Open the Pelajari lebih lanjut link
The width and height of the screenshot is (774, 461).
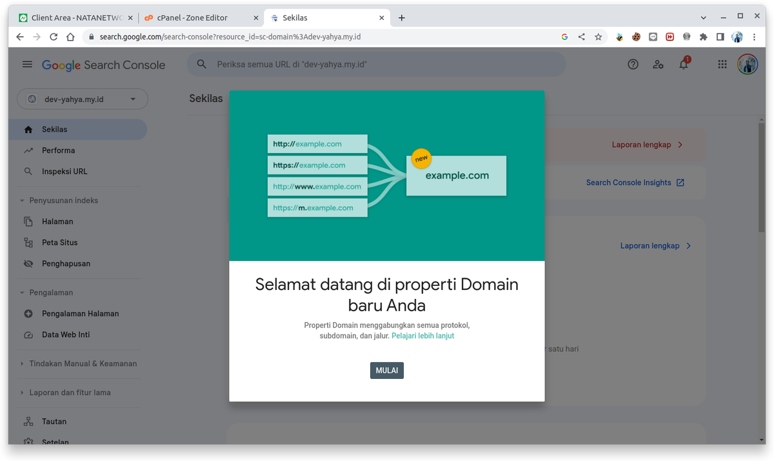422,336
